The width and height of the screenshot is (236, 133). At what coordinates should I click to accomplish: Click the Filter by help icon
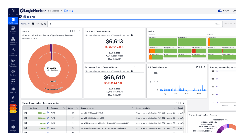point(45,24)
